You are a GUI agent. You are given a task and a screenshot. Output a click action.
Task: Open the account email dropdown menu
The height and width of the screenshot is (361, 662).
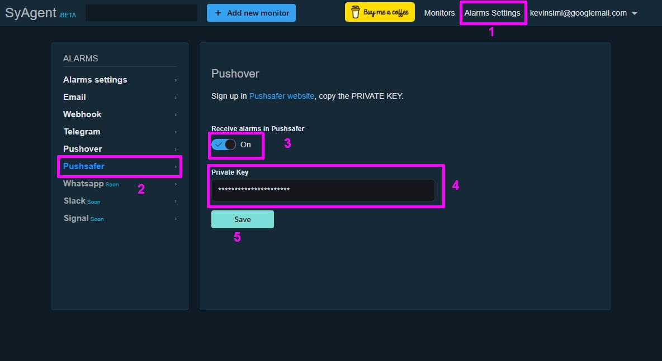pyautogui.click(x=584, y=13)
